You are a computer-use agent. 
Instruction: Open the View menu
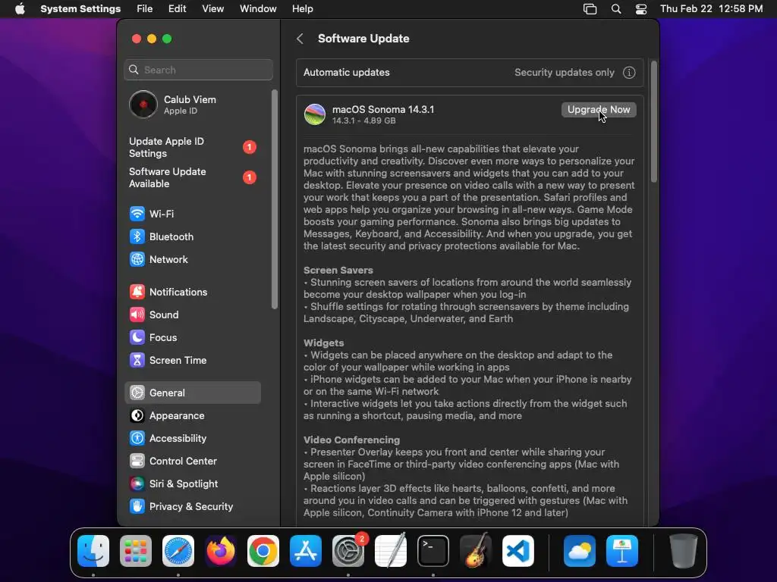212,9
